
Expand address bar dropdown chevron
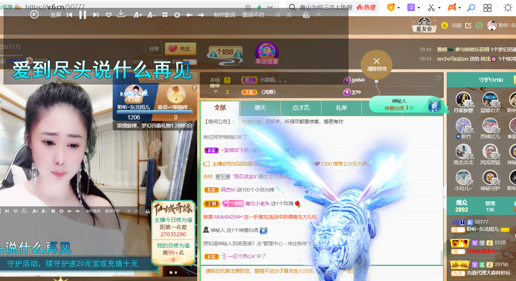coord(270,7)
